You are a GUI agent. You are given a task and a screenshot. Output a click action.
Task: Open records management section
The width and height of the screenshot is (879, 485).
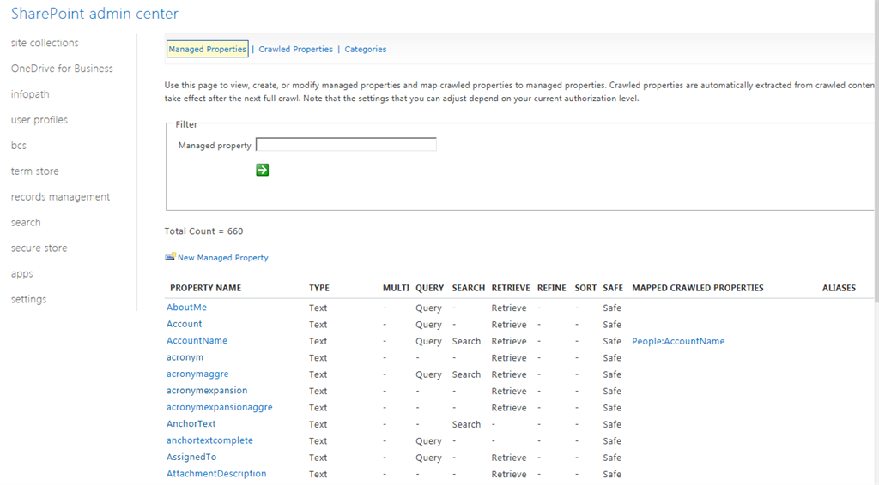coord(60,197)
